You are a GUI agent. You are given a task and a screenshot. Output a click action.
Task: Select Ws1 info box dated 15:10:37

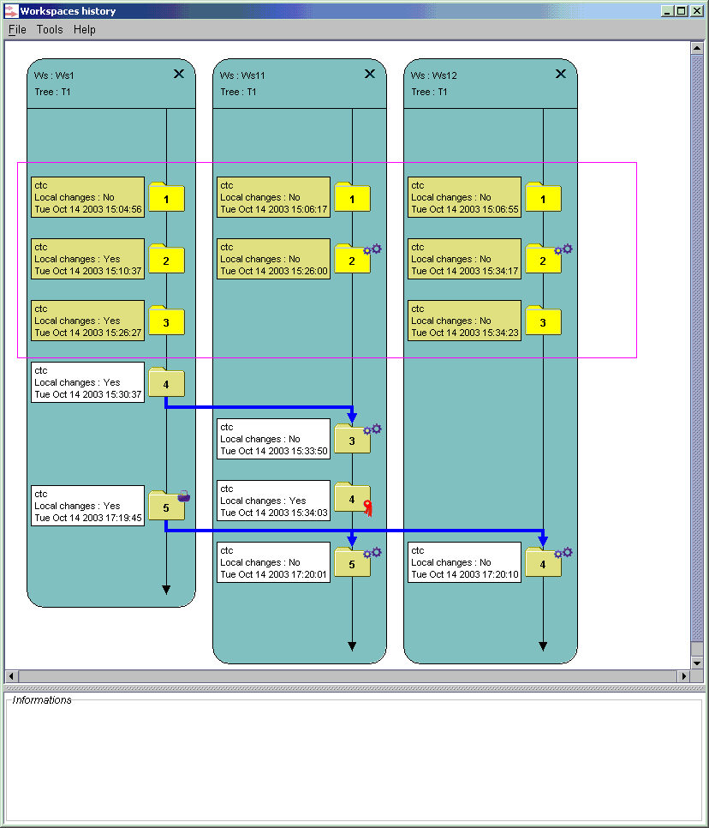[x=87, y=259]
